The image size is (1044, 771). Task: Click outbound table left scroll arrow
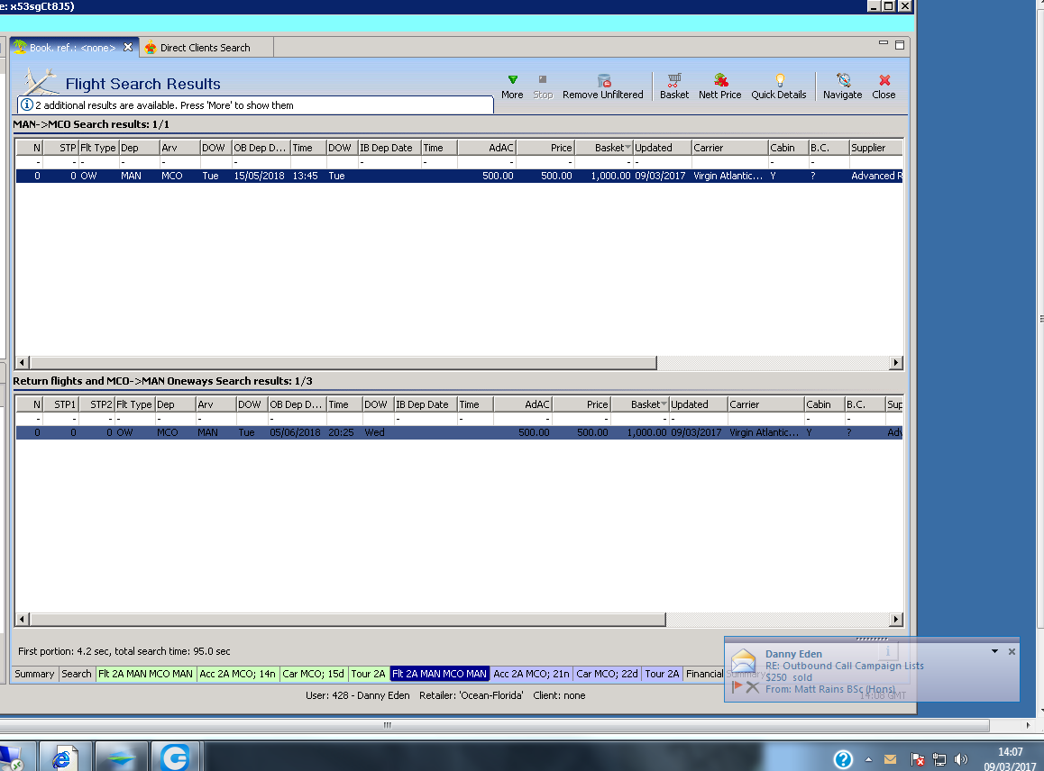(x=22, y=363)
